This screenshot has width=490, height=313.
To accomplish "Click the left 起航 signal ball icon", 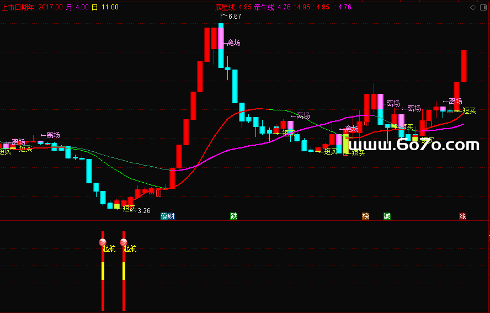I will point(103,242).
